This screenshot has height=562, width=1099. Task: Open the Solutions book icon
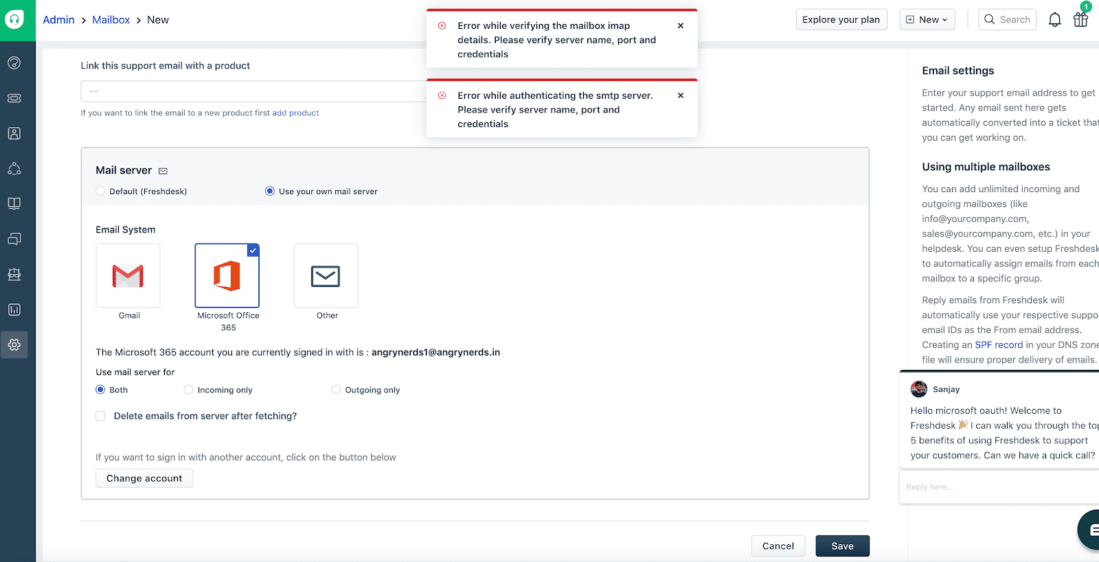(14, 204)
